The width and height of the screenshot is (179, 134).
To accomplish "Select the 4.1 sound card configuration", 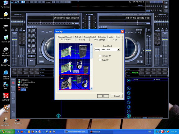I will click(x=75, y=82).
